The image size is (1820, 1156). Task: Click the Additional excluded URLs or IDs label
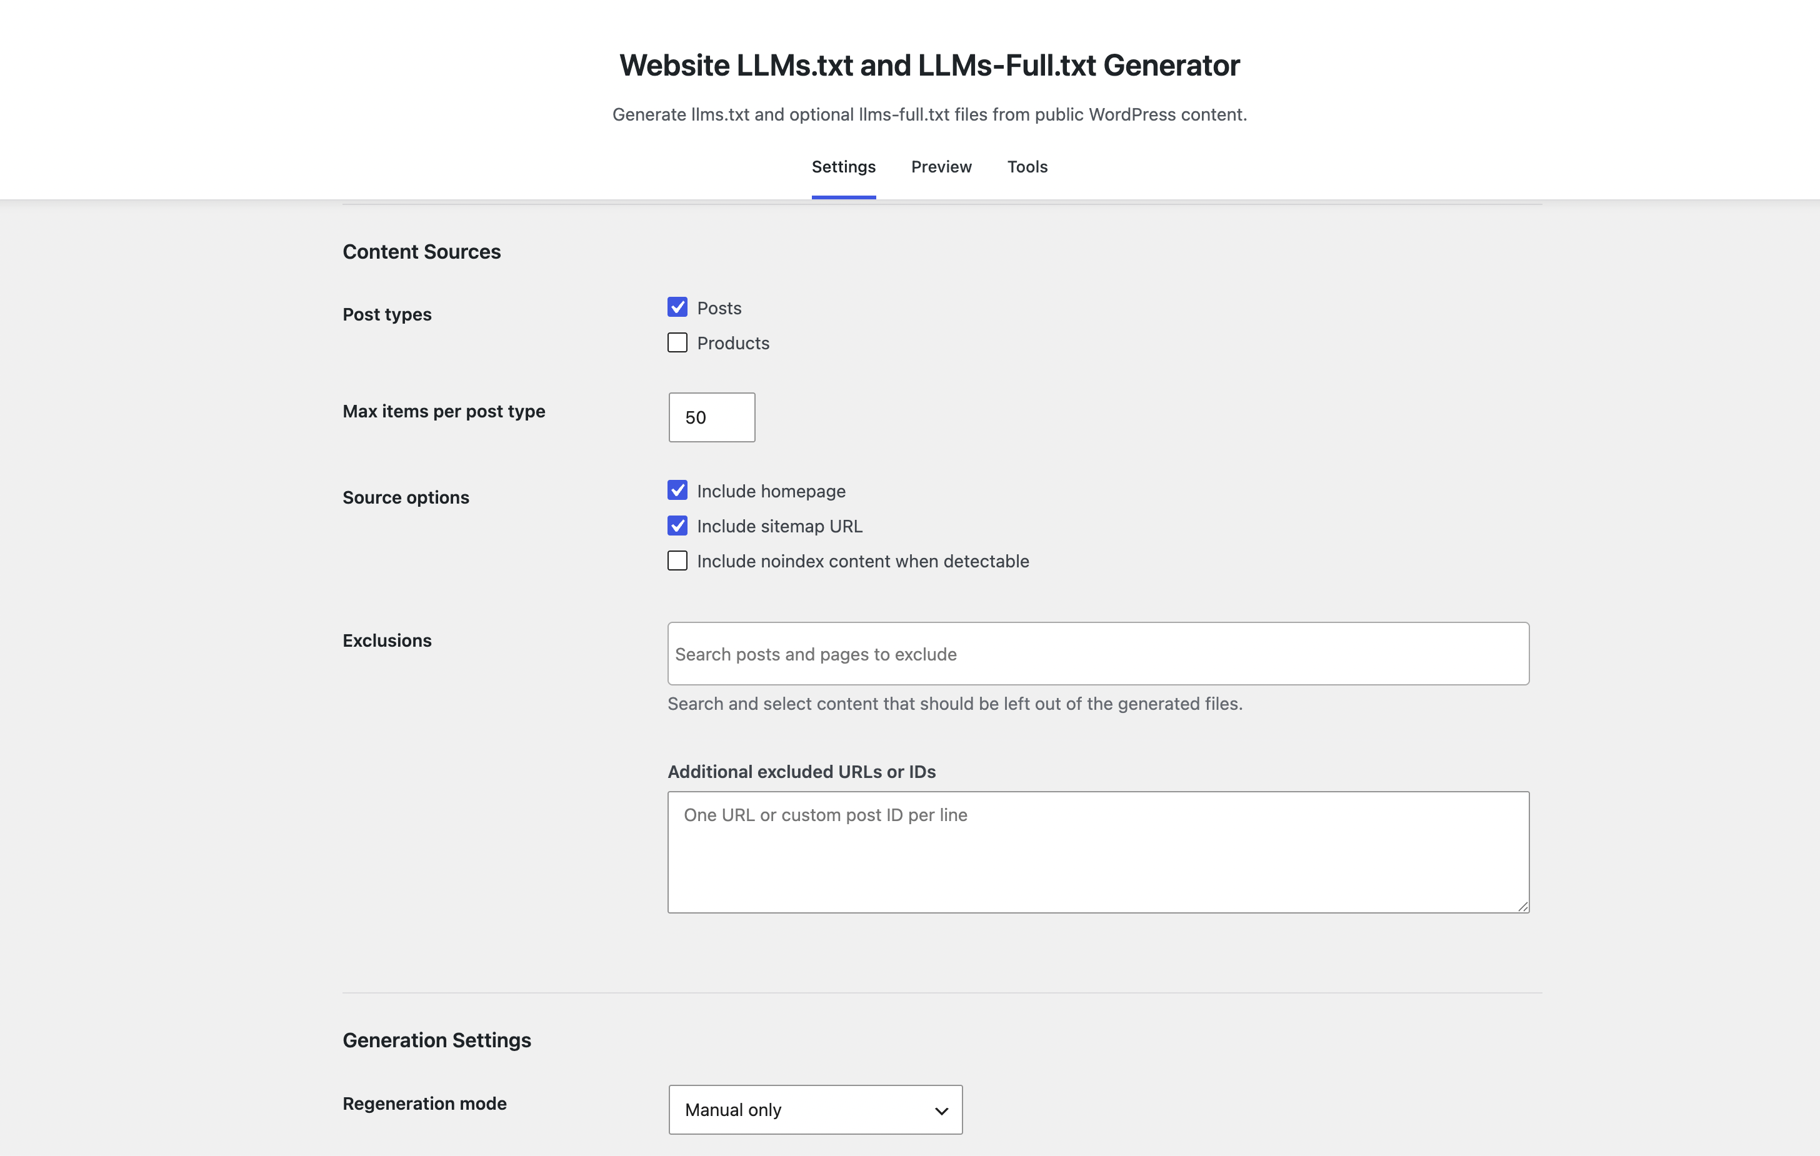coord(801,772)
